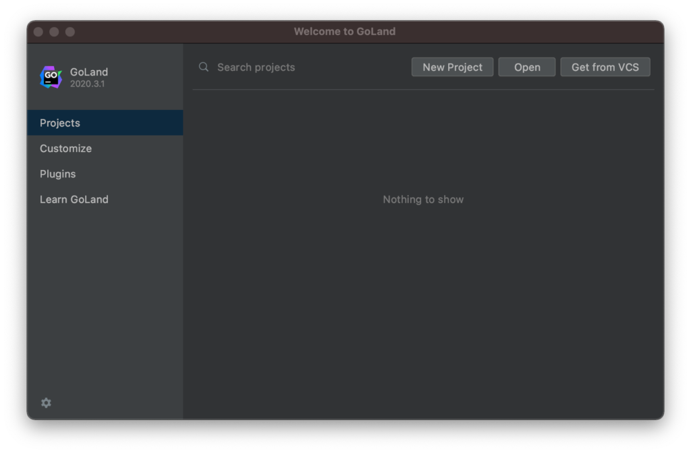The height and width of the screenshot is (453, 691).
Task: Click the separator line under the search bar
Action: click(x=423, y=90)
